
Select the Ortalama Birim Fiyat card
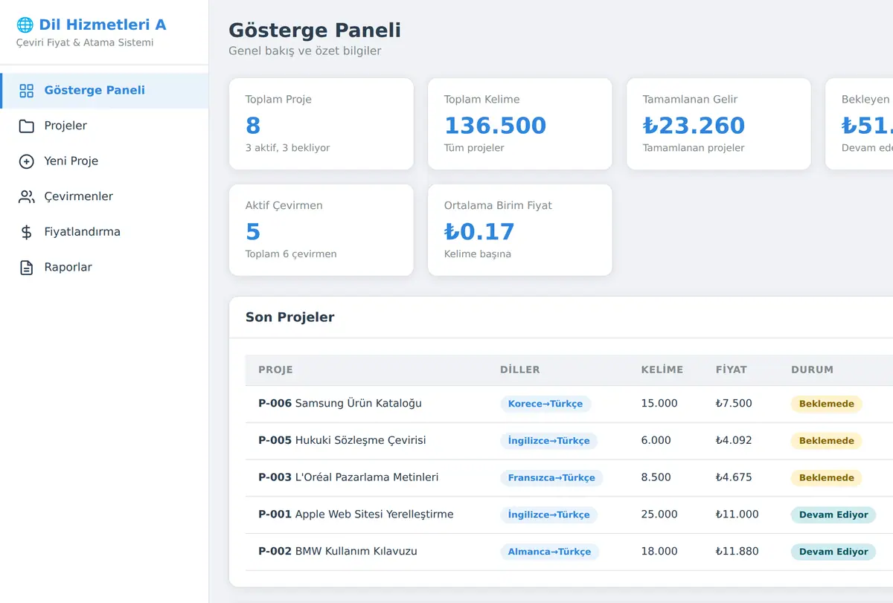pyautogui.click(x=520, y=230)
